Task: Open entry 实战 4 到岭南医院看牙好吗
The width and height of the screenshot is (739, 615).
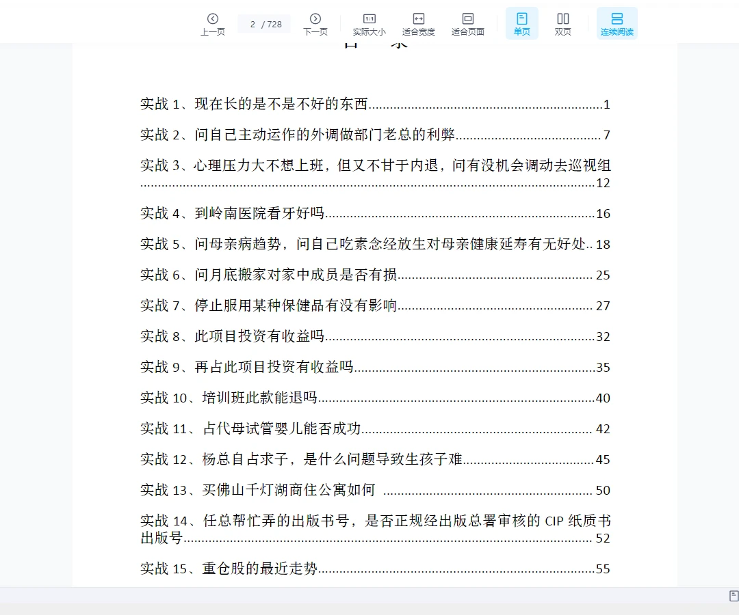Action: tap(375, 214)
